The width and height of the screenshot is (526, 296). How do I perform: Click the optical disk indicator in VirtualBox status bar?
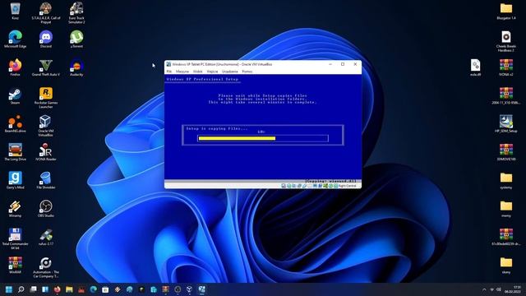tap(288, 186)
